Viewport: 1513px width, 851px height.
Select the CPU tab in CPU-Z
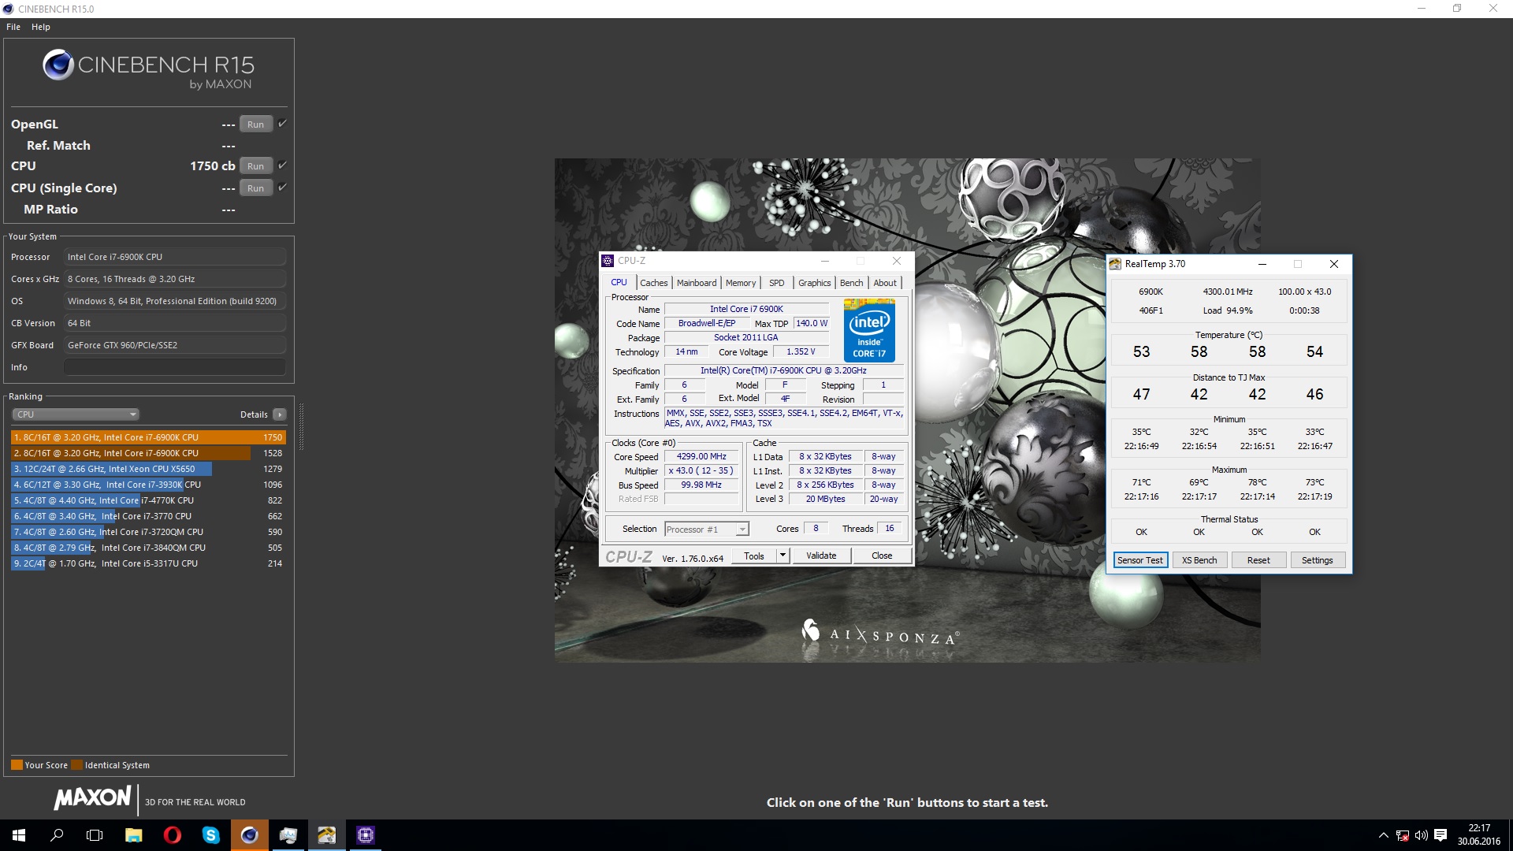click(x=619, y=282)
